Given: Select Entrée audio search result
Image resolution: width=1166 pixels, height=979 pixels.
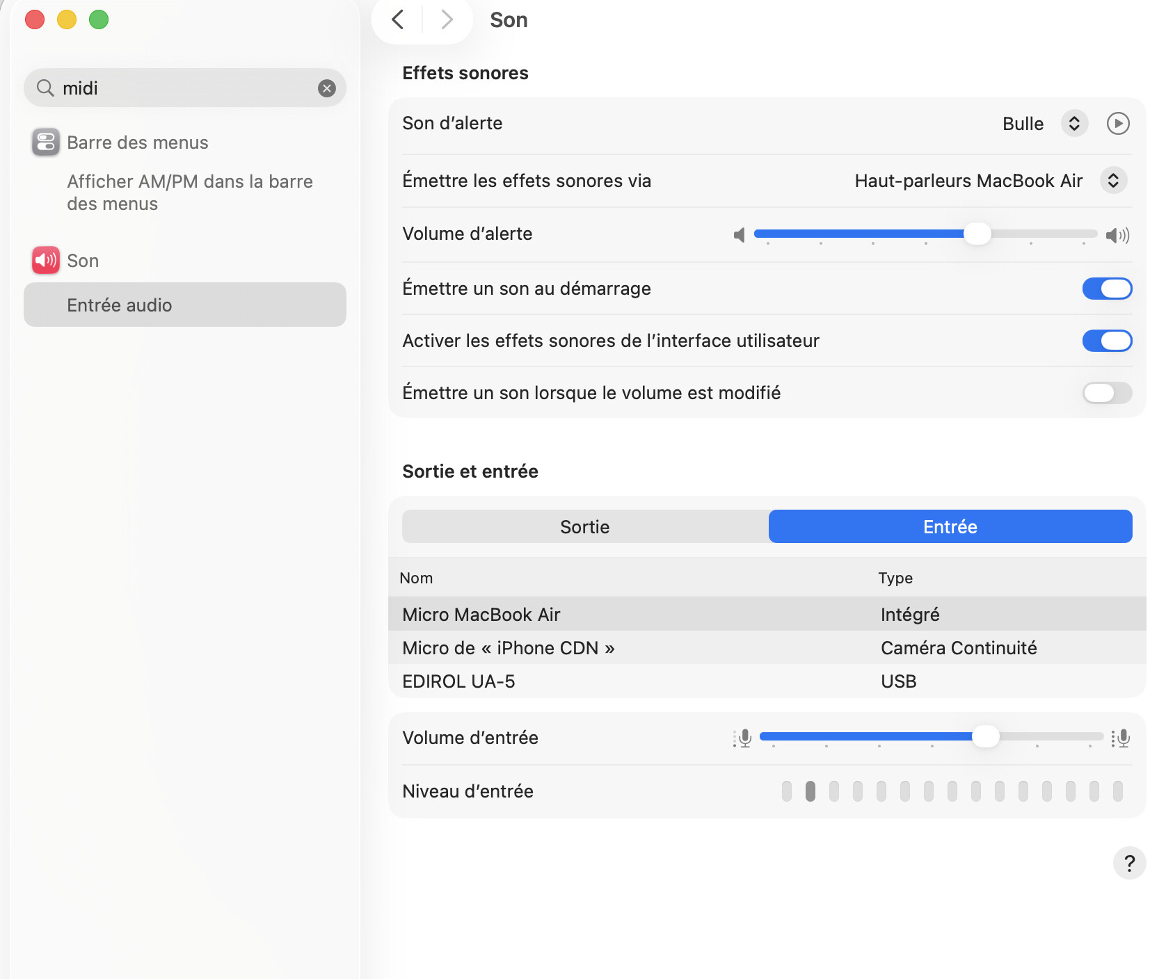Looking at the screenshot, I should tap(185, 305).
